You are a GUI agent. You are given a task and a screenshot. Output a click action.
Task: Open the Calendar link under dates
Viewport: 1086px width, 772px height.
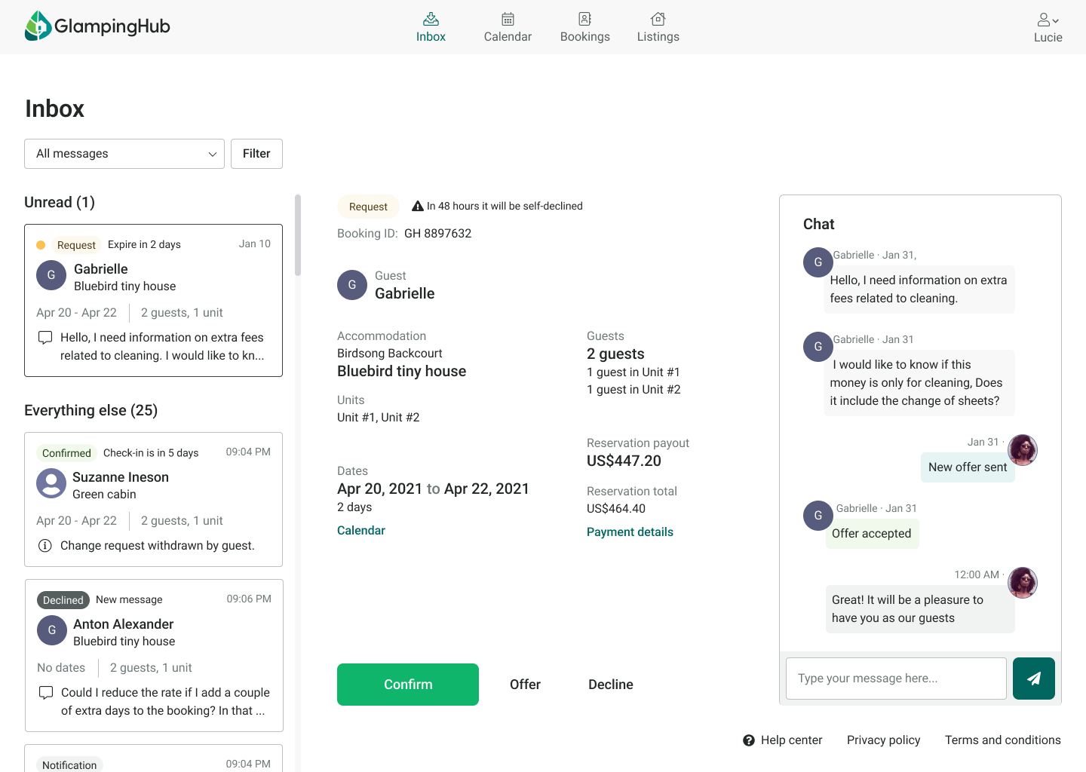click(360, 531)
